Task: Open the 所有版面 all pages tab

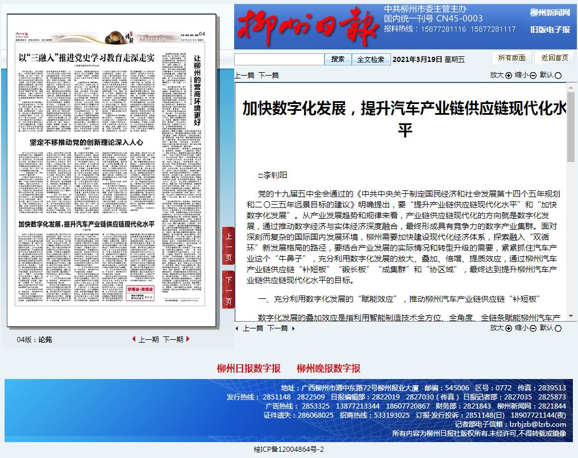Action: 512,58
